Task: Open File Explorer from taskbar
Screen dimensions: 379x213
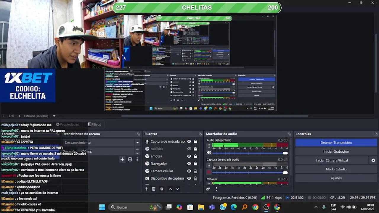Action: pos(201,207)
